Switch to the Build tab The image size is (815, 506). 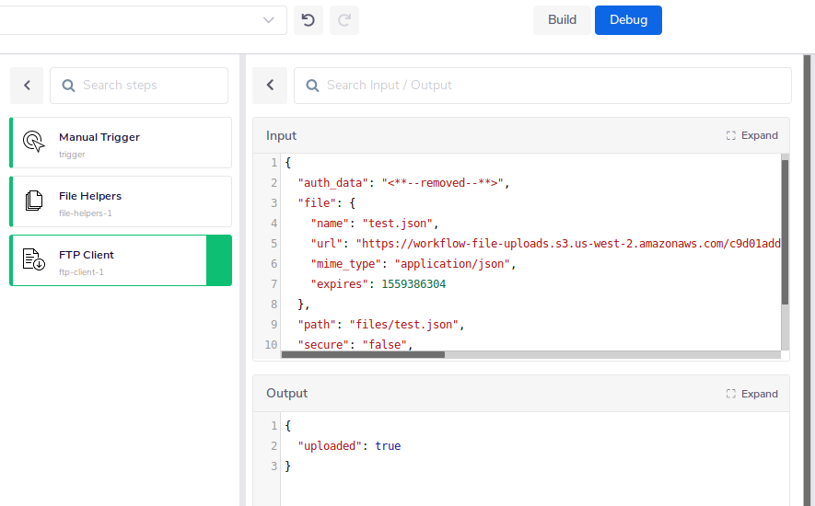[x=562, y=20]
